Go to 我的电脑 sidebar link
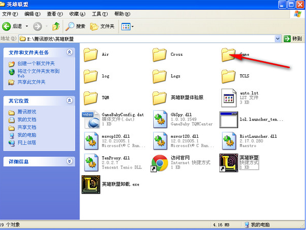 [27, 135]
